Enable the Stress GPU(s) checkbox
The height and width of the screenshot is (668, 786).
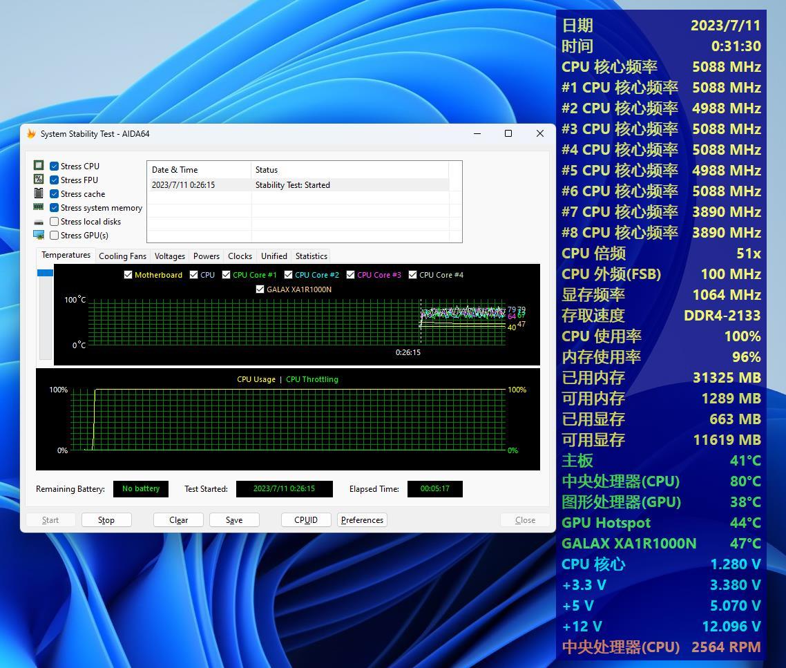[54, 235]
